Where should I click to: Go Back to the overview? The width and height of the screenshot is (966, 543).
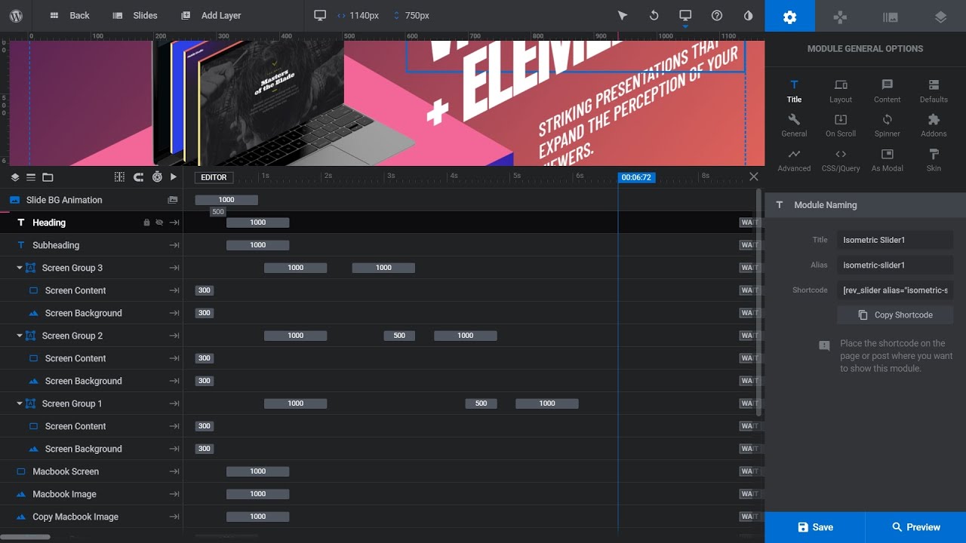click(x=70, y=15)
